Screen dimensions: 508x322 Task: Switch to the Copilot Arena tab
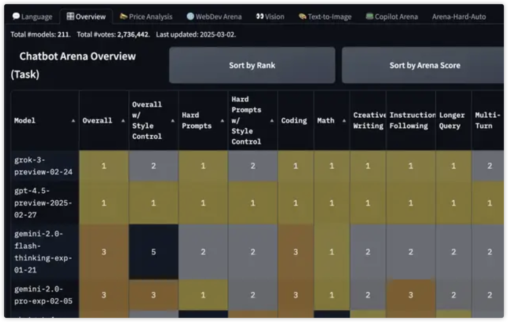[x=392, y=17]
